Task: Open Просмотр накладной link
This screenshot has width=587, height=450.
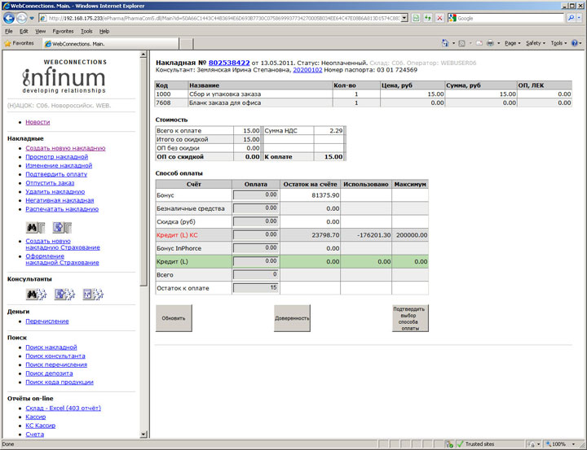Action: (56, 157)
